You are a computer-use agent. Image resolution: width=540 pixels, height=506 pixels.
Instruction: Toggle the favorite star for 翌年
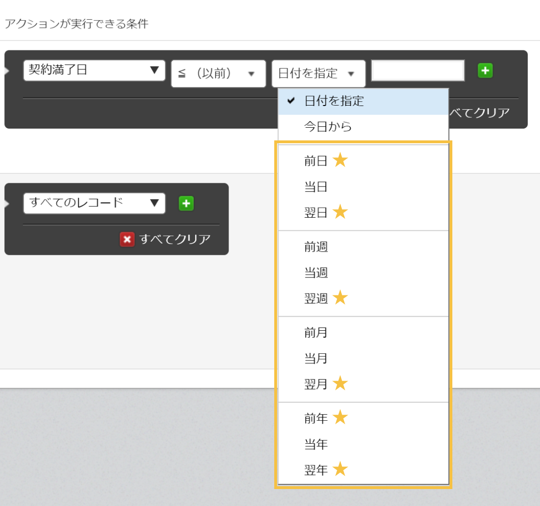(x=340, y=470)
